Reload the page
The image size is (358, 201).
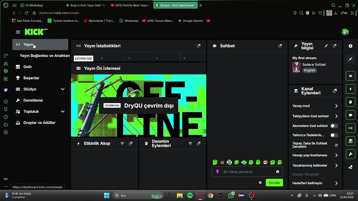pos(26,13)
